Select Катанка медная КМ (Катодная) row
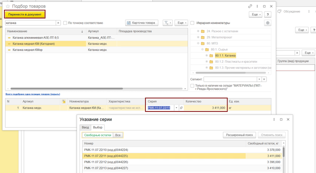316x173 pixels. click(x=96, y=44)
